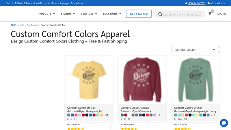Pick light blue swatch on Heavyweight tee
The height and width of the screenshot is (130, 231).
point(80,115)
